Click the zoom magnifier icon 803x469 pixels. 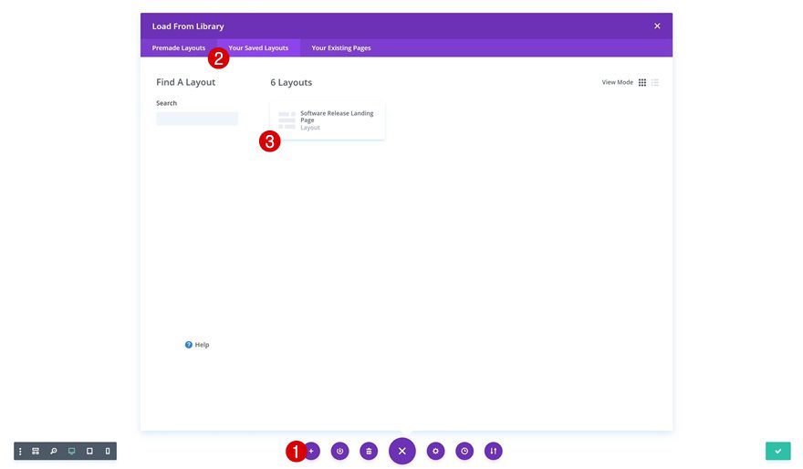click(x=53, y=451)
